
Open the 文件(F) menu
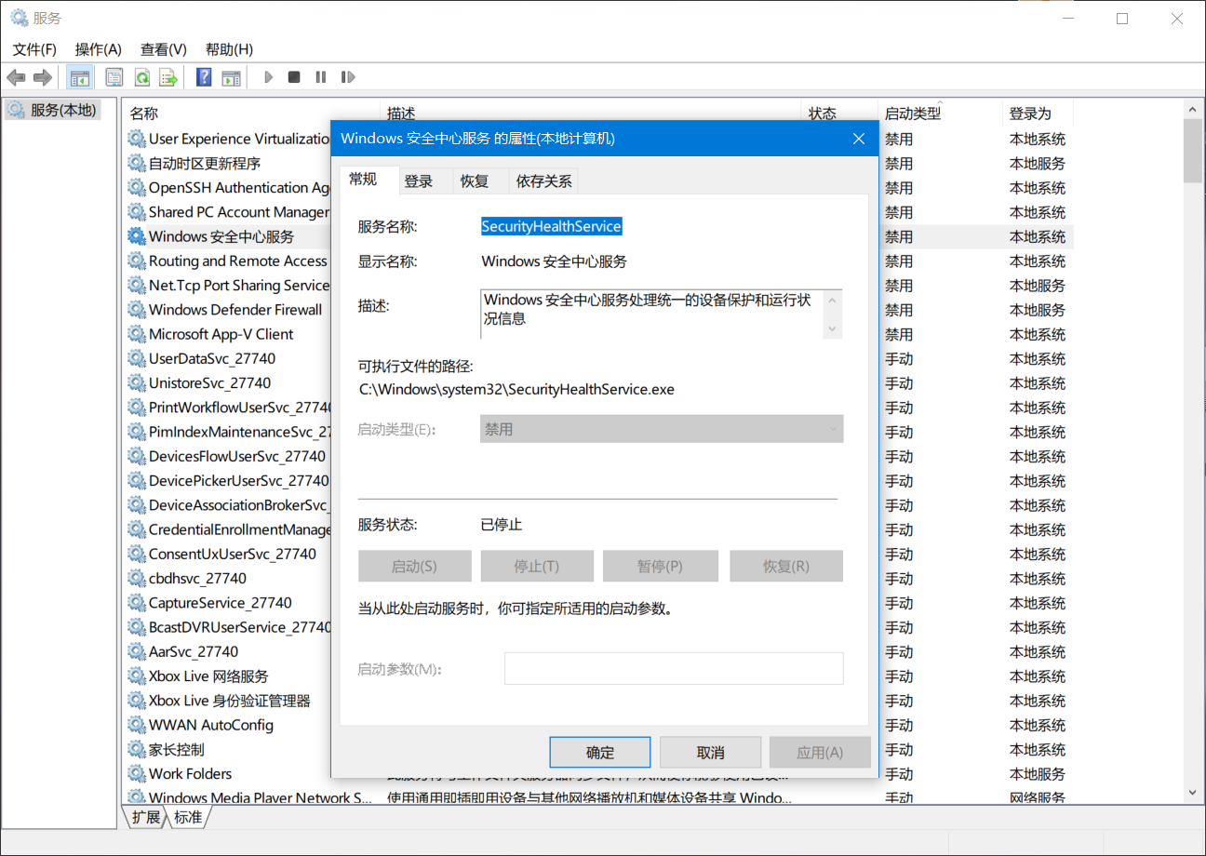click(34, 49)
